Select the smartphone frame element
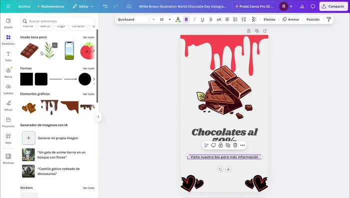350x198 pixels. (x=69, y=50)
